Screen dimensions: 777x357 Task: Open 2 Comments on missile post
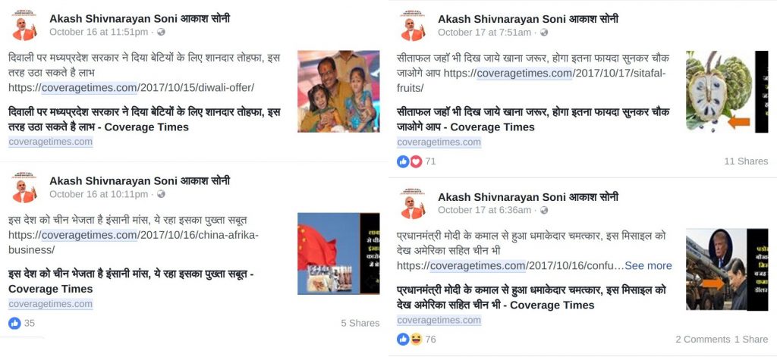pyautogui.click(x=703, y=339)
